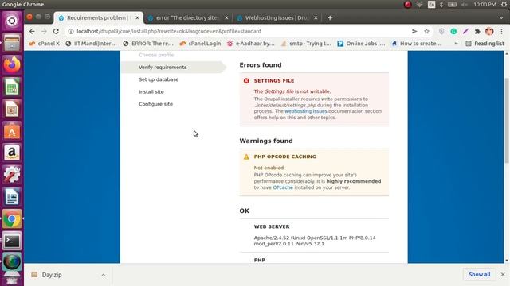This screenshot has height=286, width=510.
Task: Click Show all downloads
Action: [x=480, y=275]
